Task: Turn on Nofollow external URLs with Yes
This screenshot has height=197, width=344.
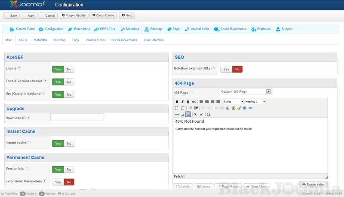Action: click(x=226, y=69)
